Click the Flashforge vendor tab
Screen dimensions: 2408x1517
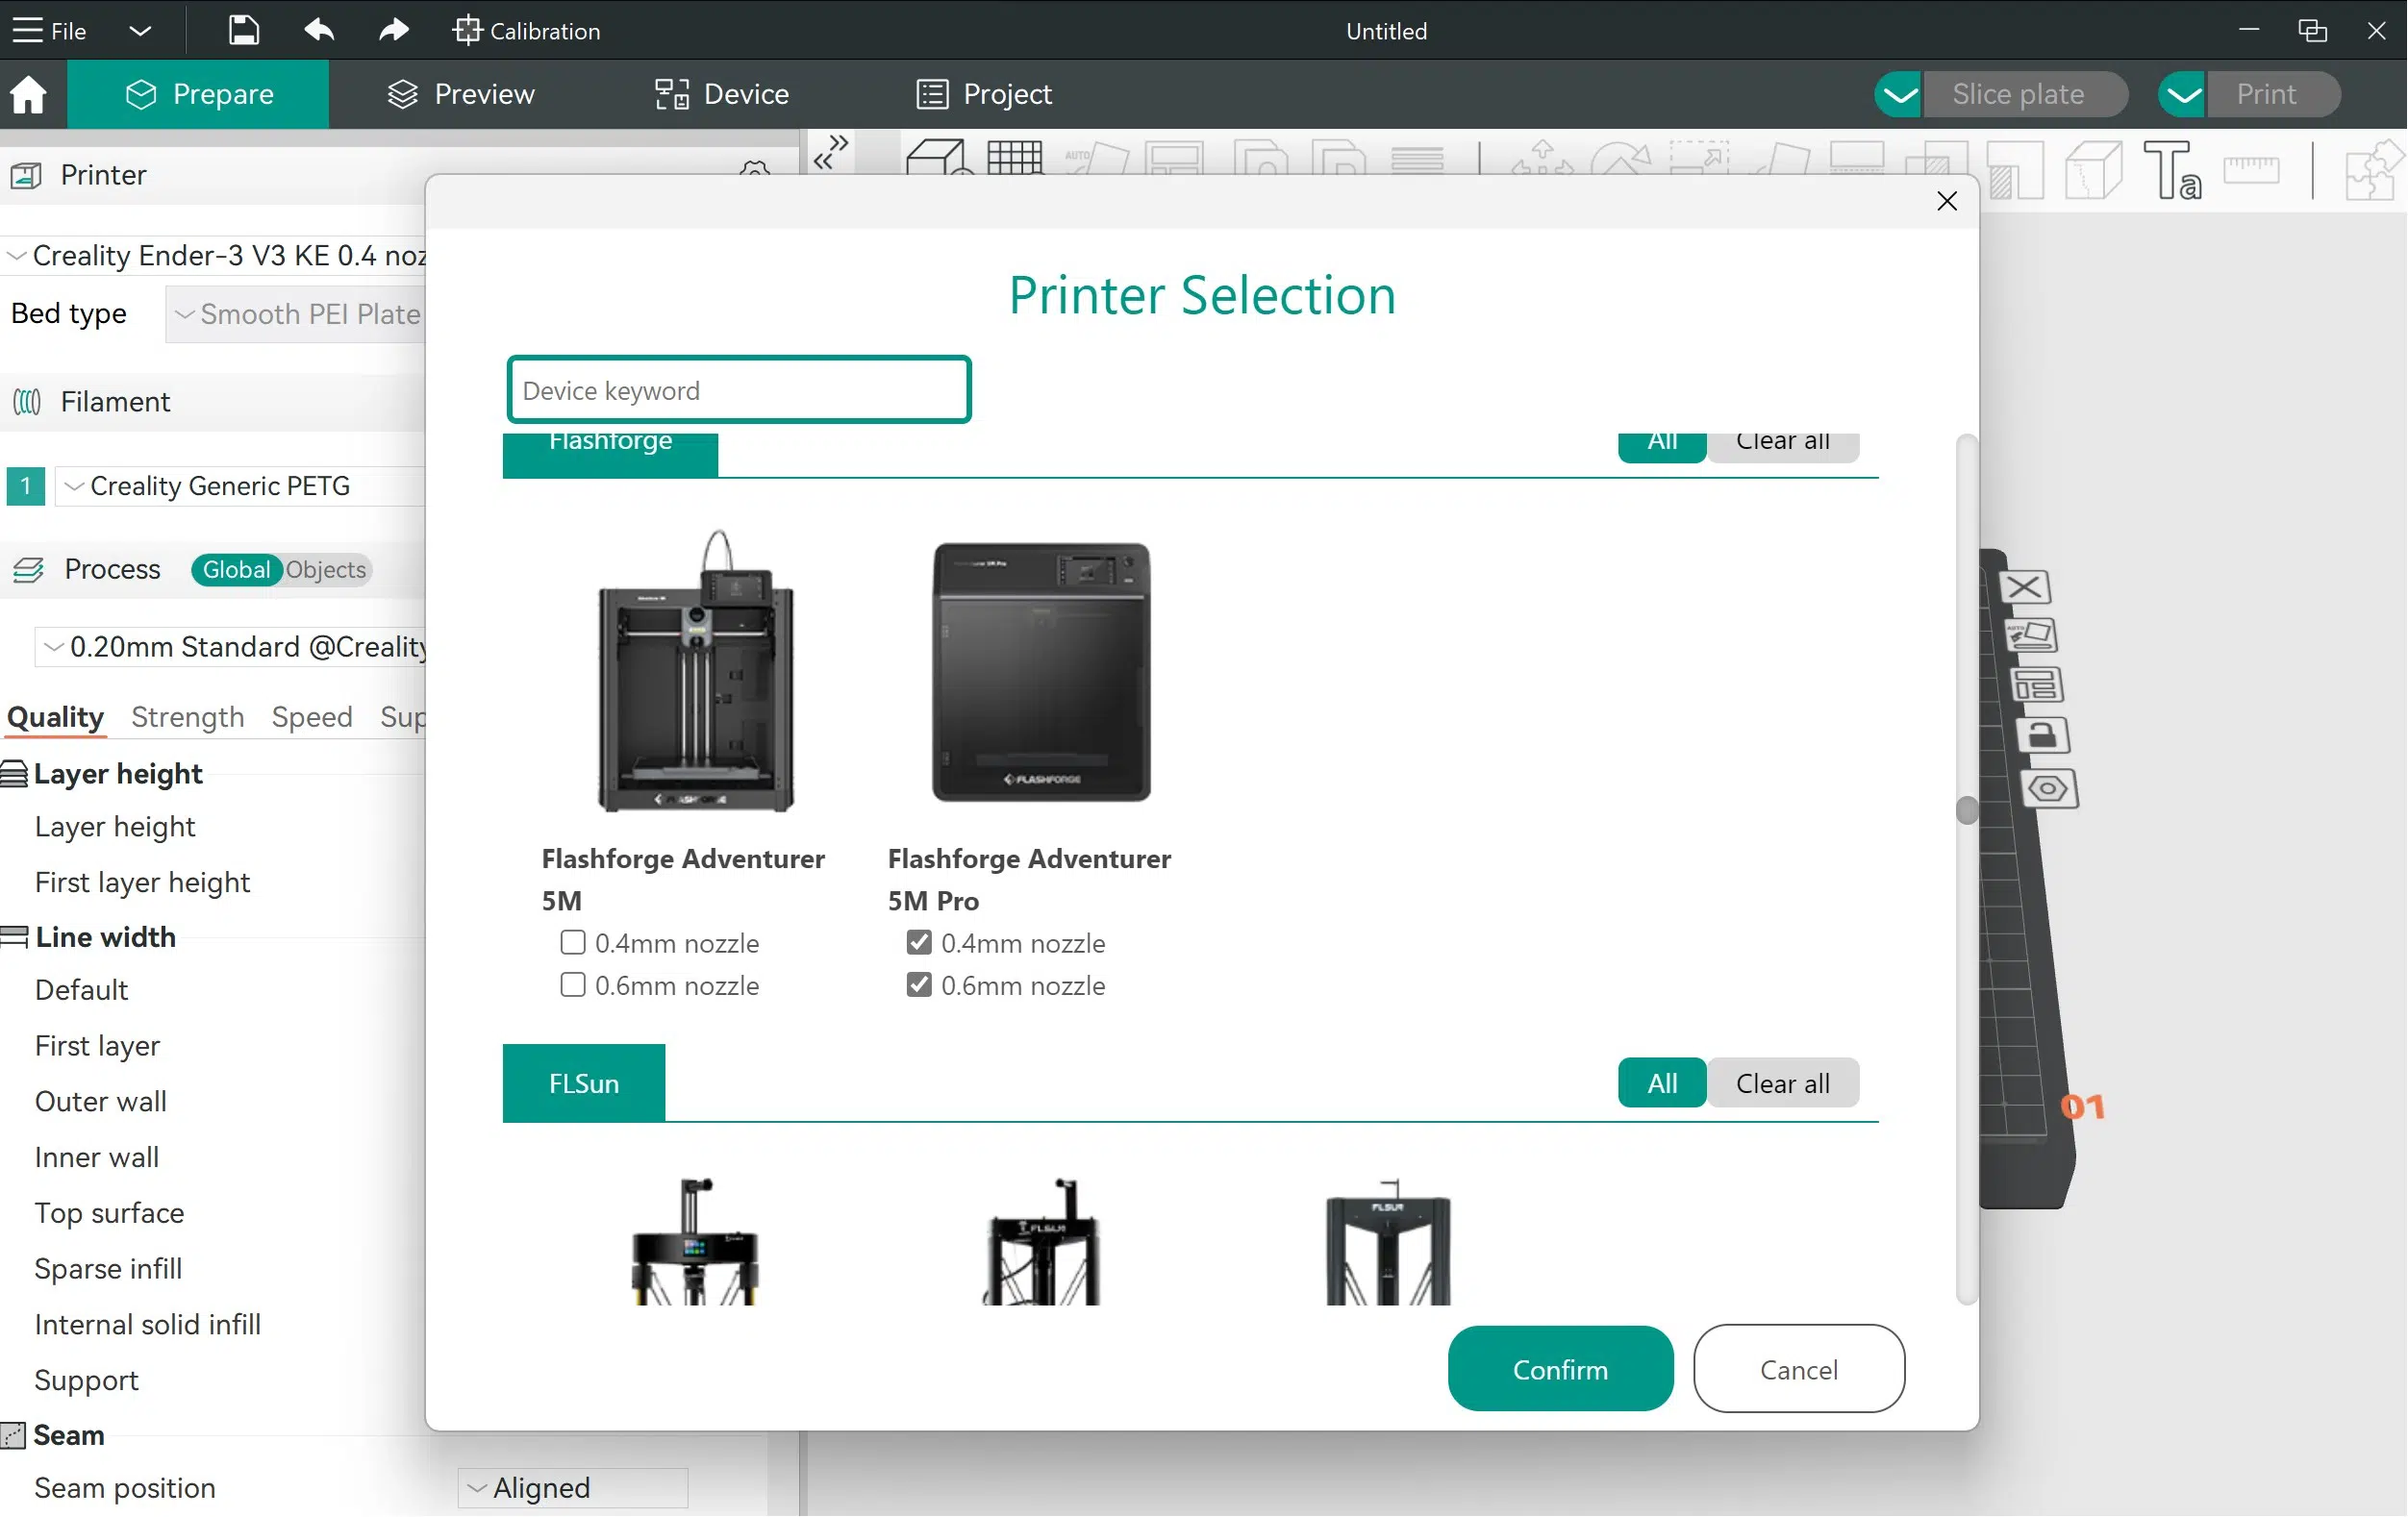[610, 455]
